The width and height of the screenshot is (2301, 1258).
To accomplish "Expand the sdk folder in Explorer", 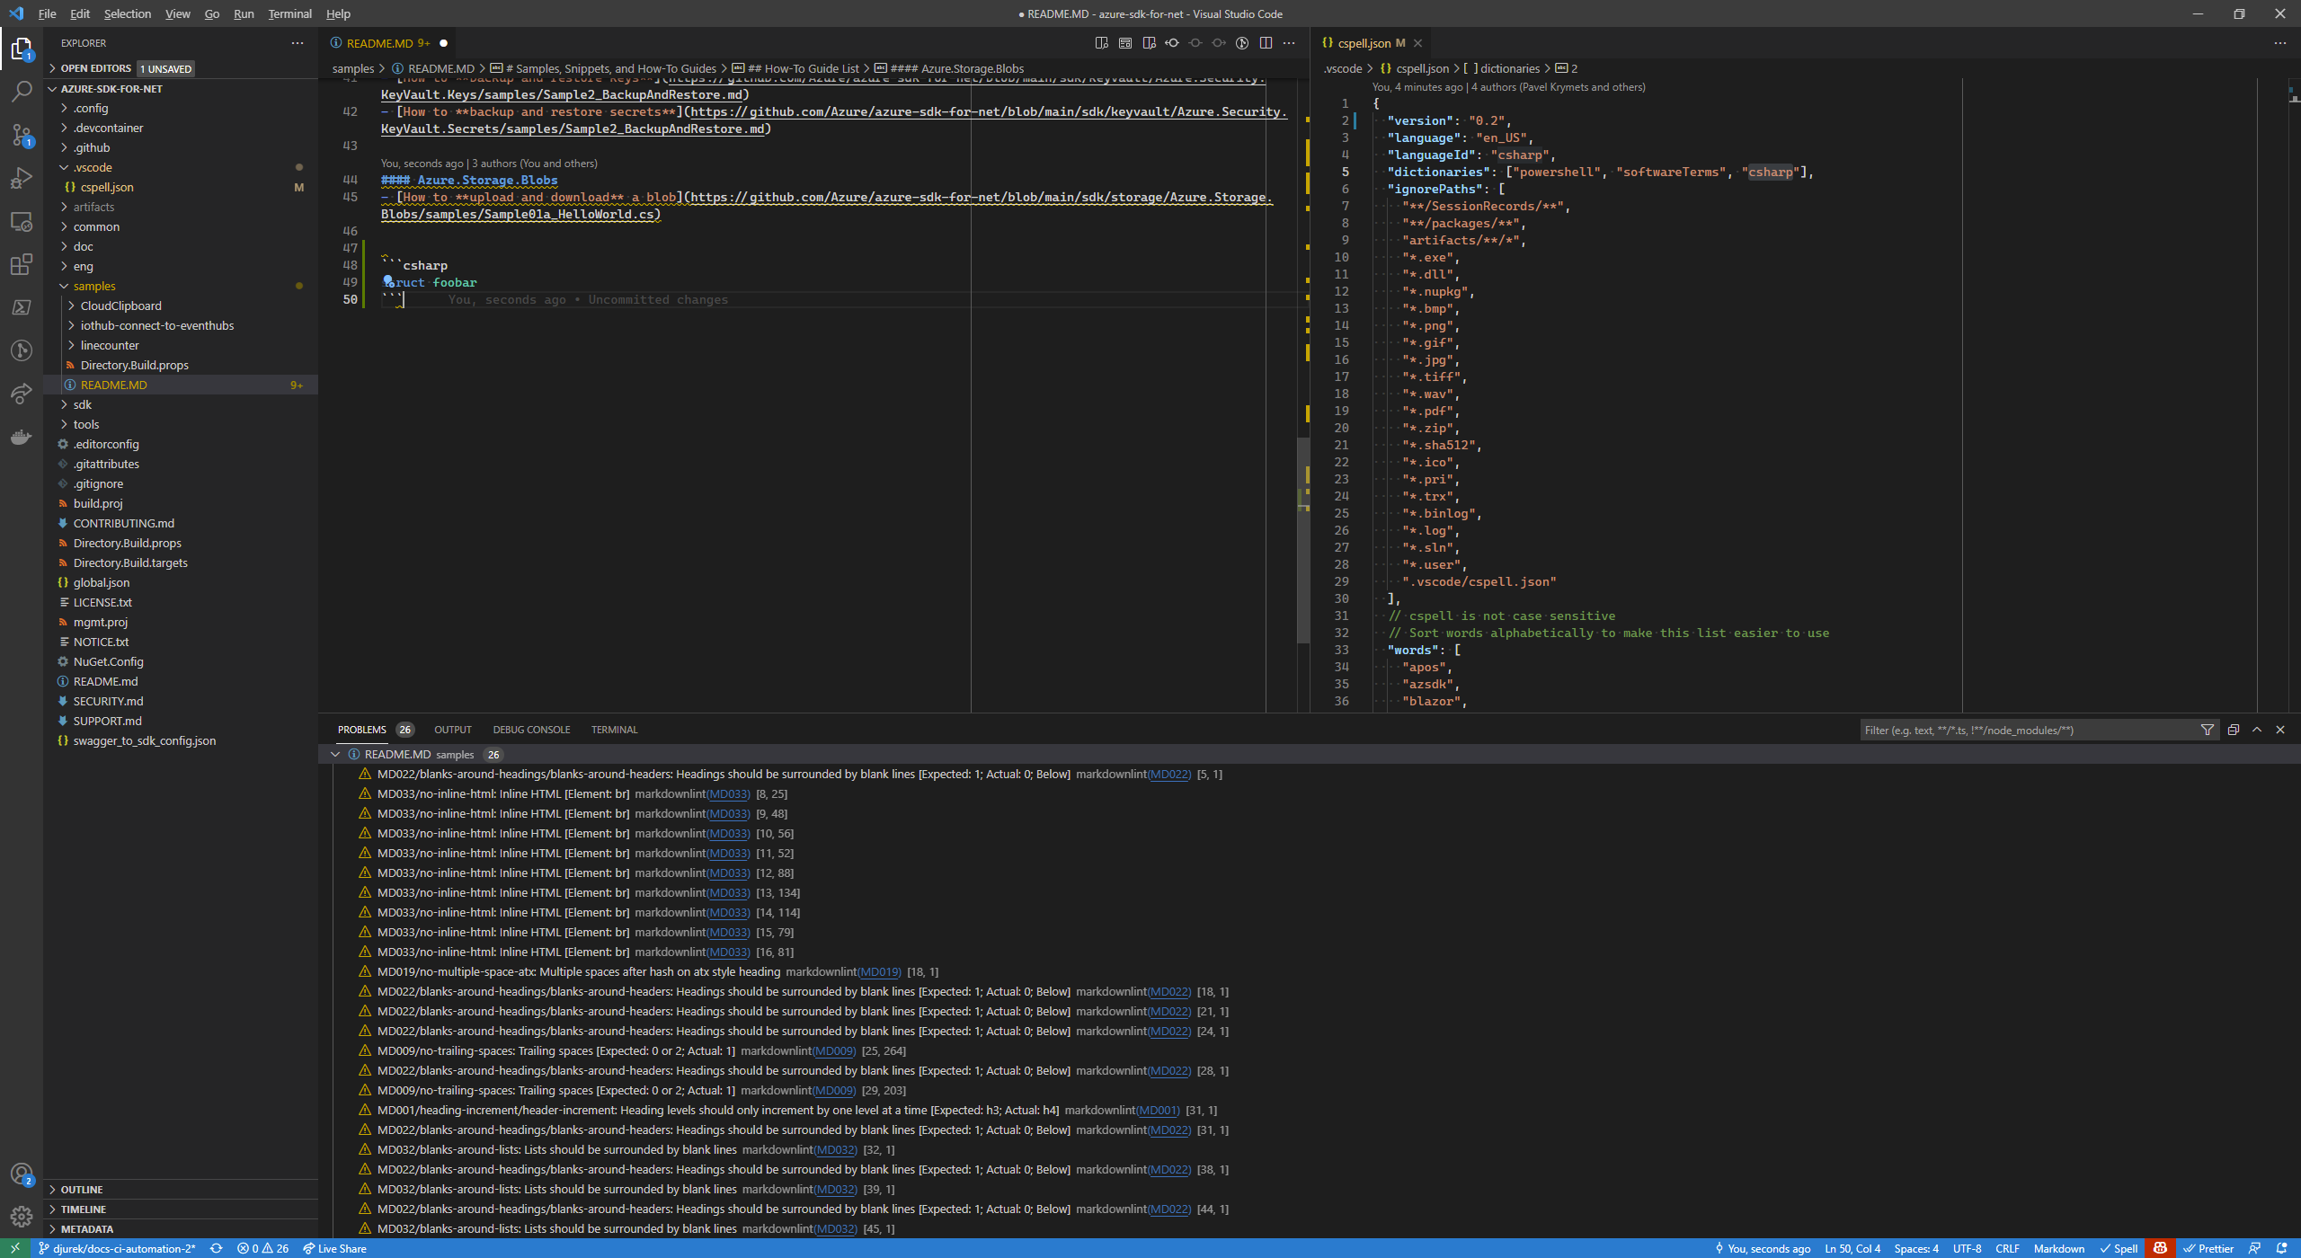I will 83,404.
